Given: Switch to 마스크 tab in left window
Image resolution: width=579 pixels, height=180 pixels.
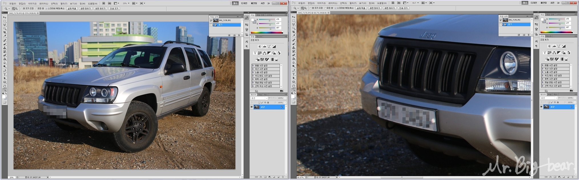Looking at the screenshot, I should coord(259,37).
